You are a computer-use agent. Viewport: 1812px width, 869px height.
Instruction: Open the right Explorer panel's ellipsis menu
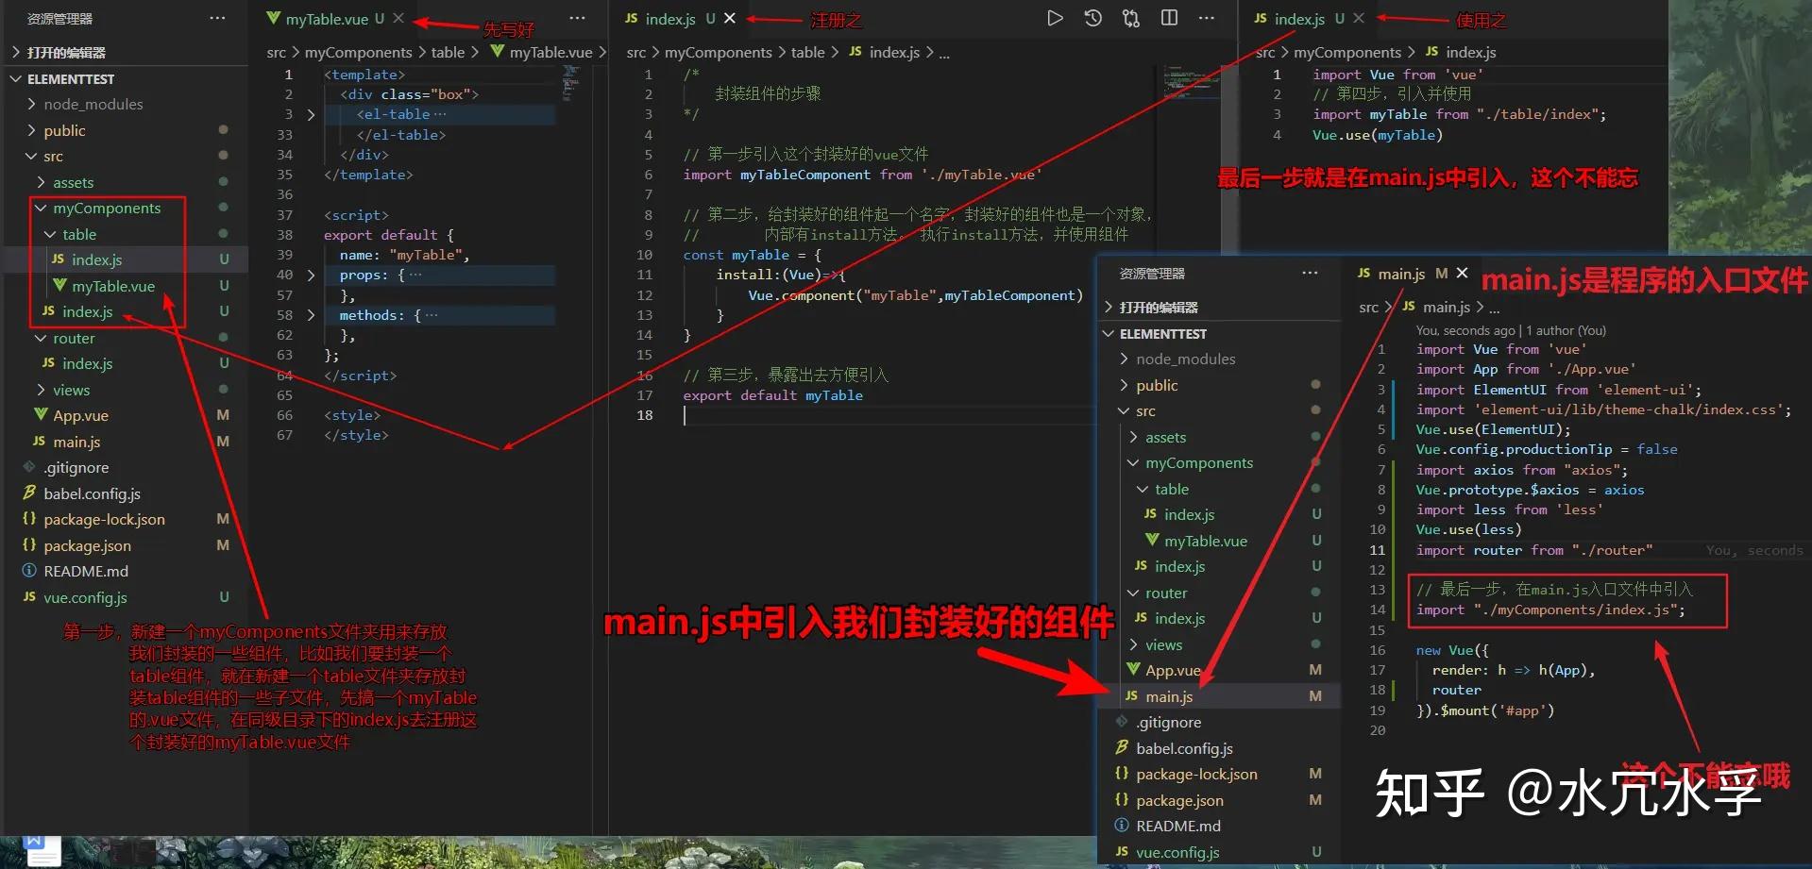pyautogui.click(x=1310, y=273)
